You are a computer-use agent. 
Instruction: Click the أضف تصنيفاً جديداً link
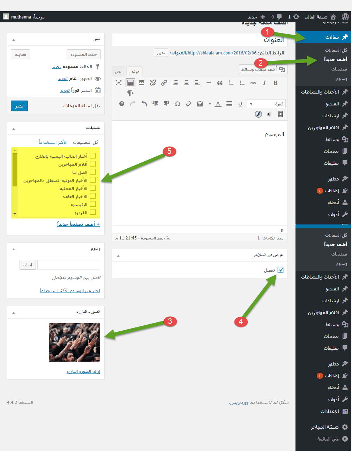pyautogui.click(x=78, y=224)
